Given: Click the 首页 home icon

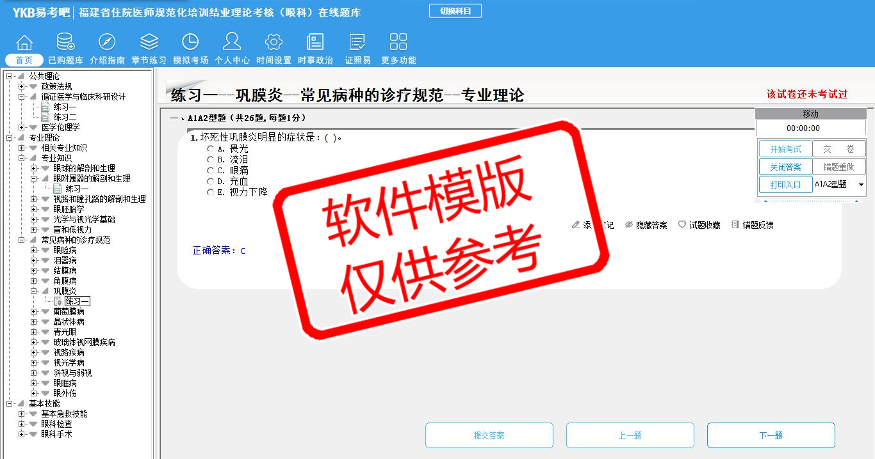Looking at the screenshot, I should [24, 43].
